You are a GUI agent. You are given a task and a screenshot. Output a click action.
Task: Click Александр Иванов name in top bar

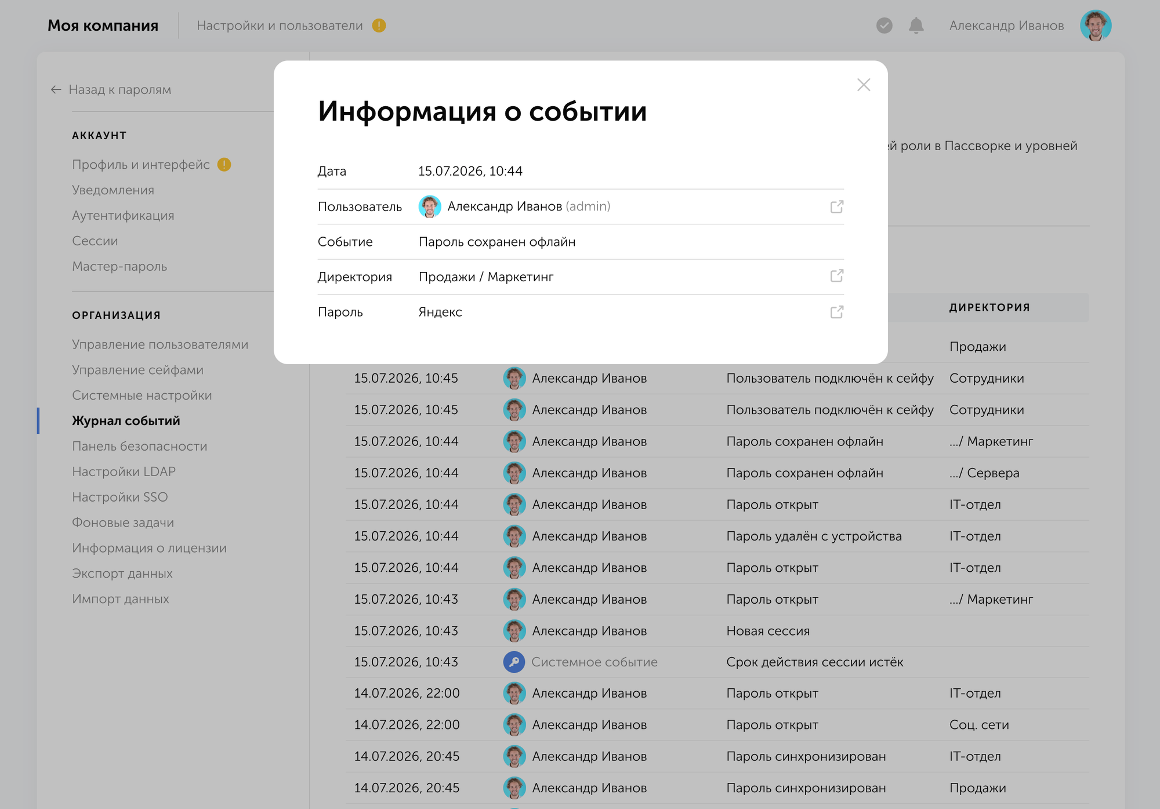click(x=1006, y=26)
